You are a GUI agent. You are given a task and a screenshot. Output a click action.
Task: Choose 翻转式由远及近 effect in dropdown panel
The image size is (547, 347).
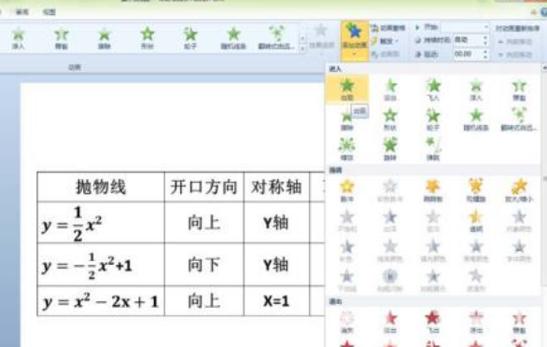tap(519, 120)
